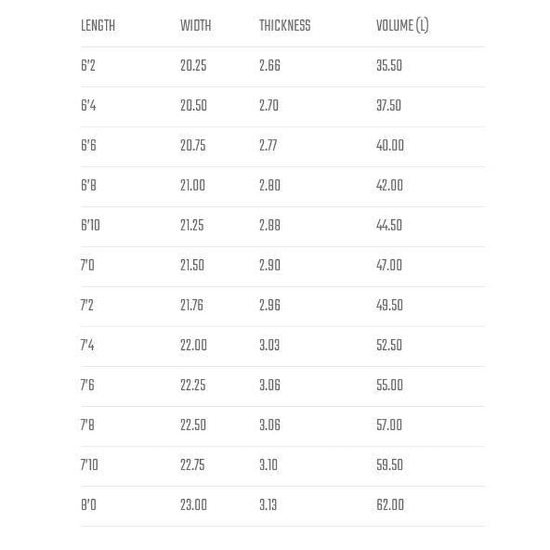Click the 42.00 volume value
This screenshot has width=550, height=550.
click(390, 186)
